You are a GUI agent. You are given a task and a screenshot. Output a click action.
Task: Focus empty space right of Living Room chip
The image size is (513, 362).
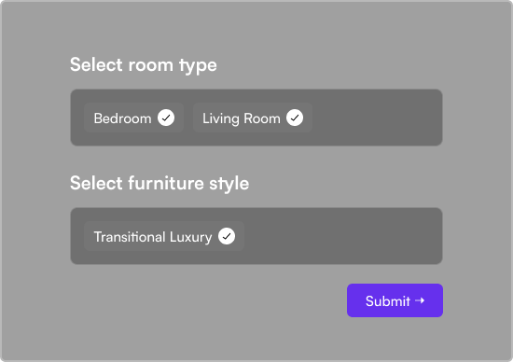(376, 118)
